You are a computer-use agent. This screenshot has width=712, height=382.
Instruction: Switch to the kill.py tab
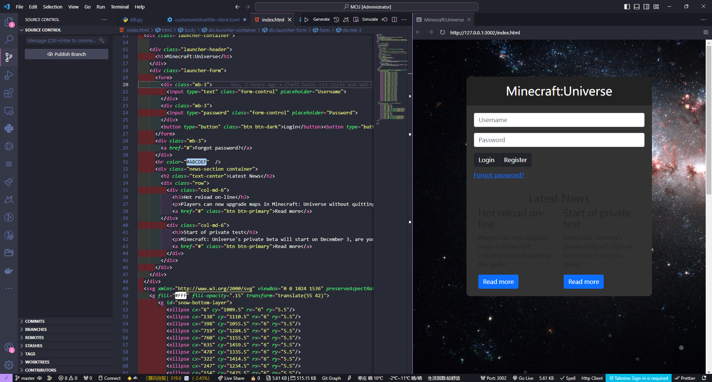(136, 20)
